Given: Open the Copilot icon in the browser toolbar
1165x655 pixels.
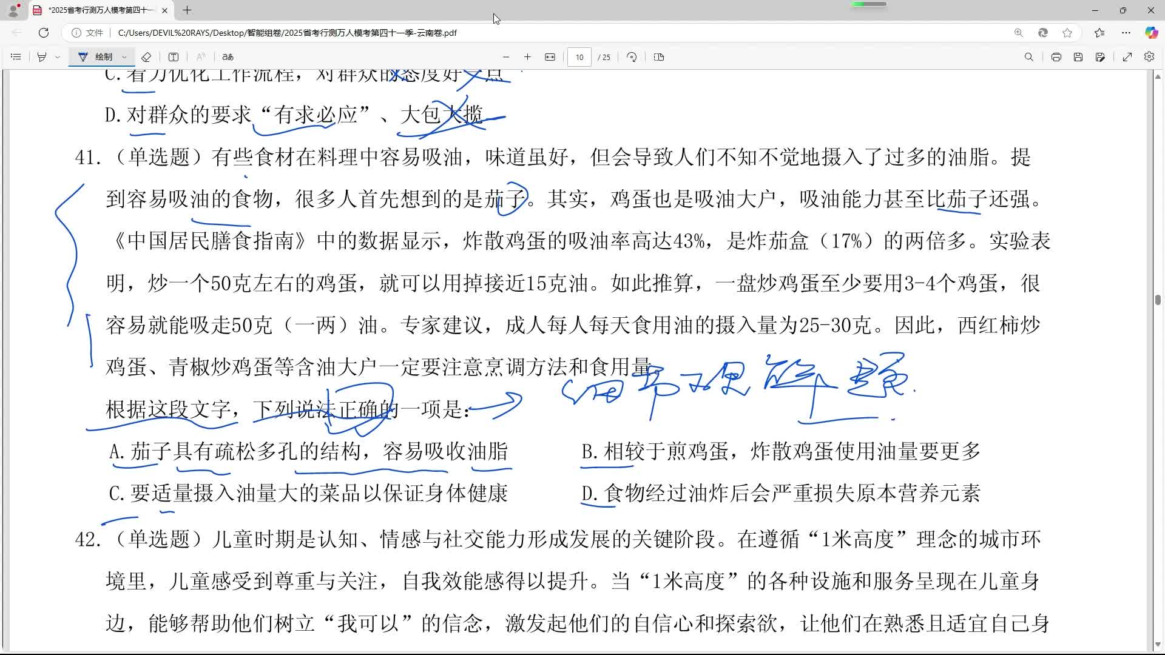Looking at the screenshot, I should [1150, 33].
